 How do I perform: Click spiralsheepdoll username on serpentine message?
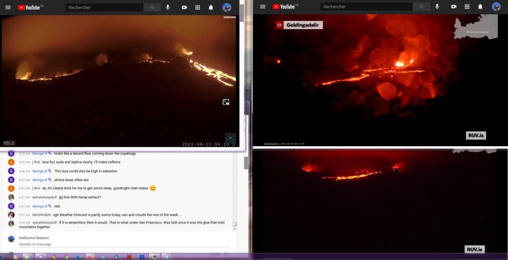(x=44, y=222)
